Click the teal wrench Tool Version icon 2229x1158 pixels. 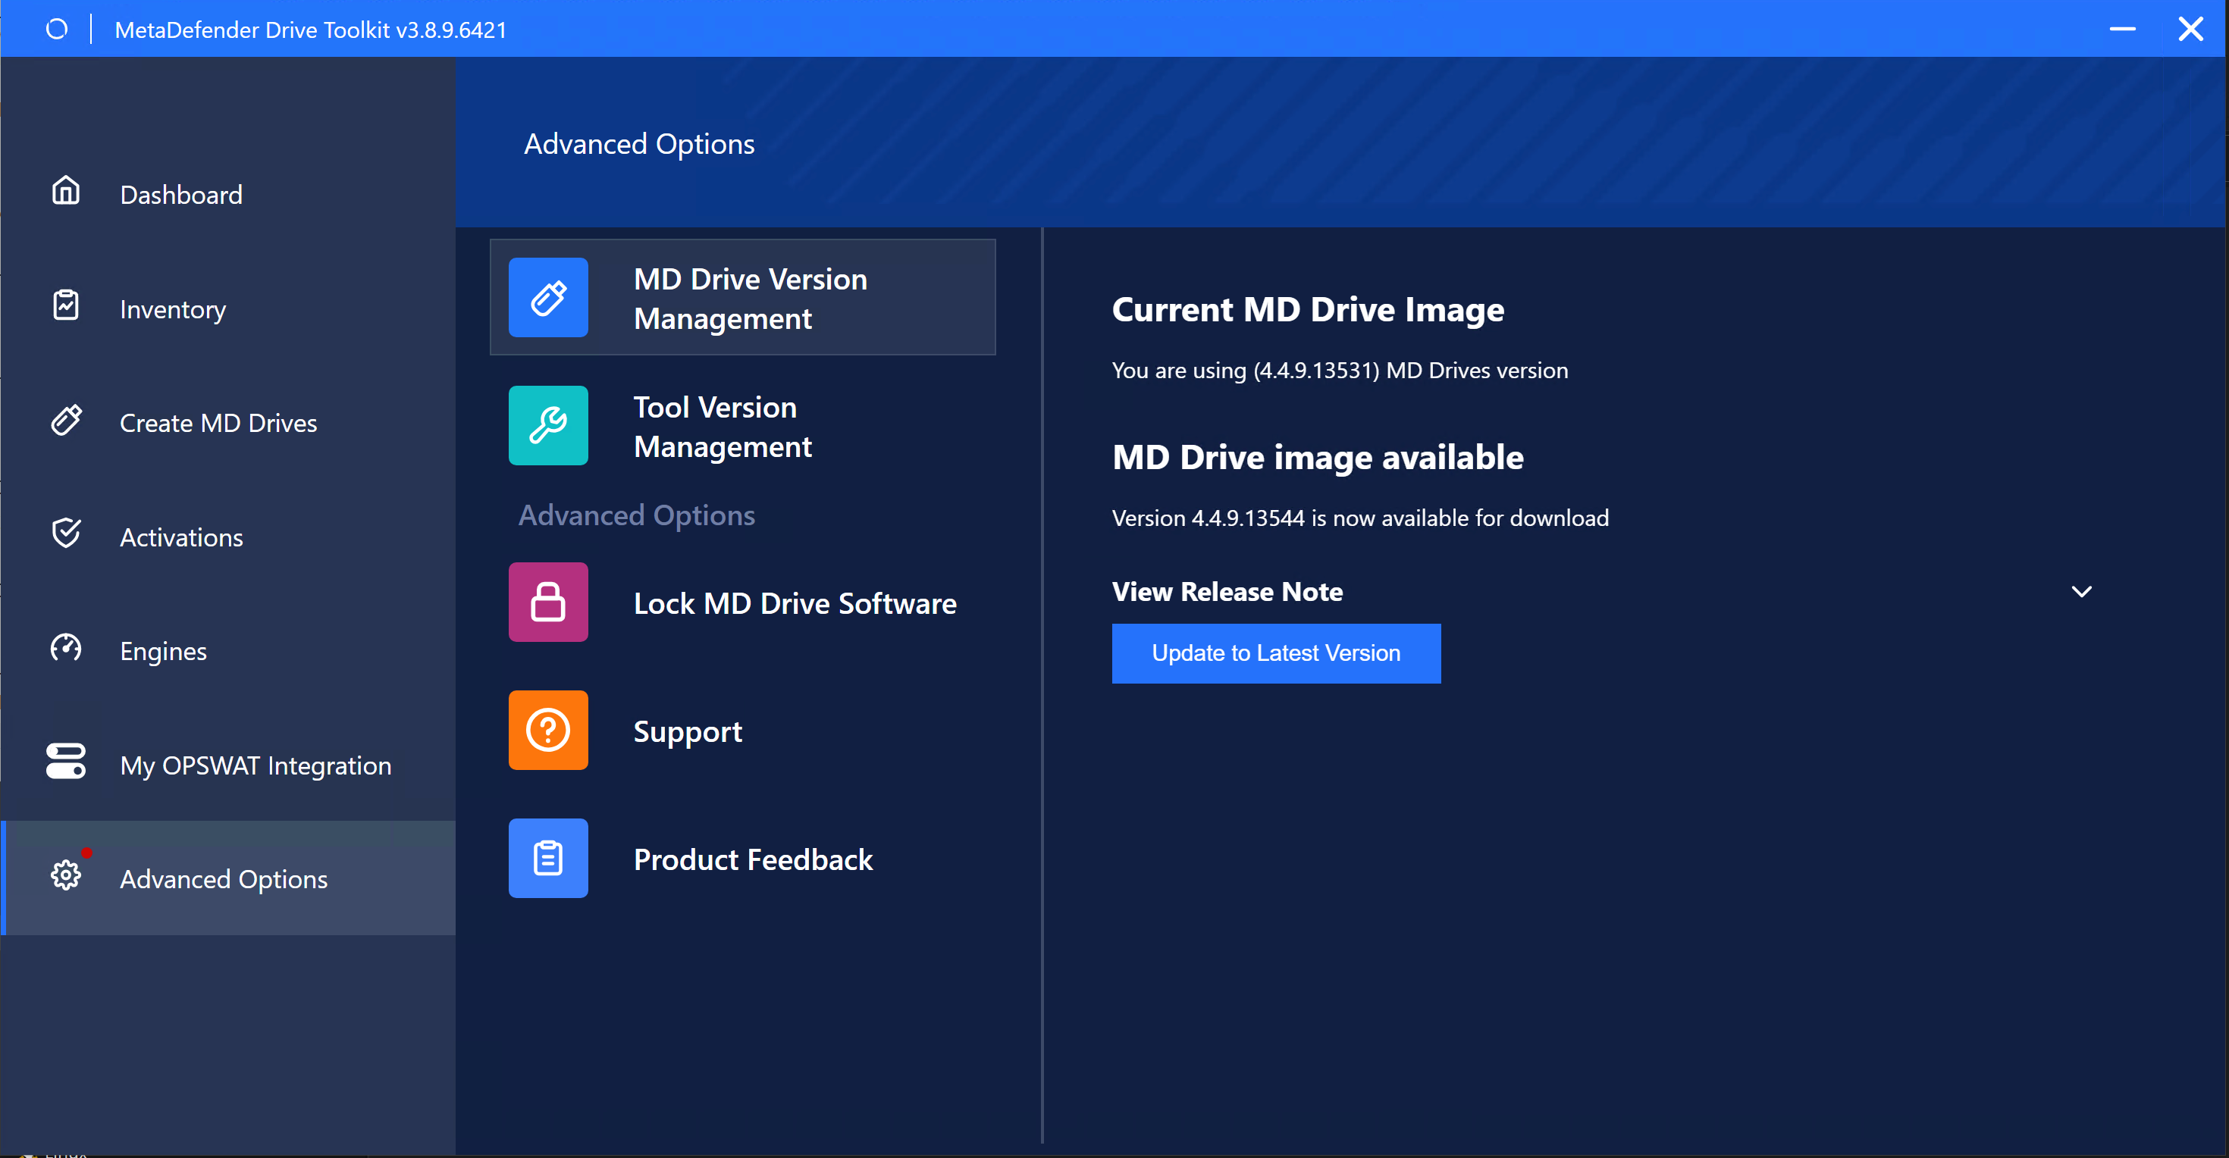[549, 425]
